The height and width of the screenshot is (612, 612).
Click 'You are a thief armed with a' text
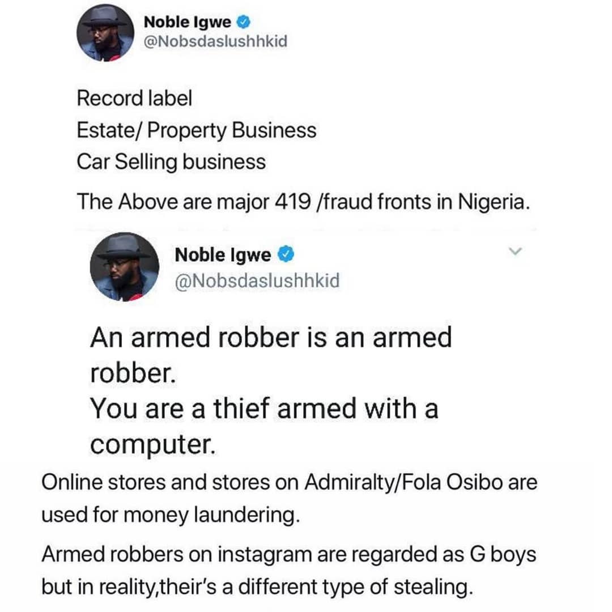(264, 409)
